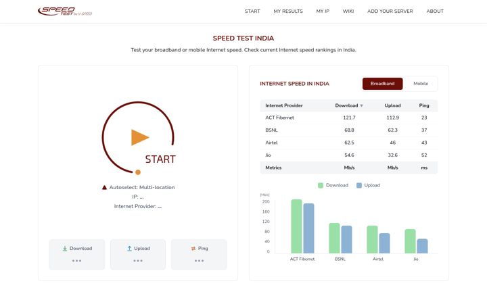Click Jio ping value 52

pyautogui.click(x=424, y=155)
